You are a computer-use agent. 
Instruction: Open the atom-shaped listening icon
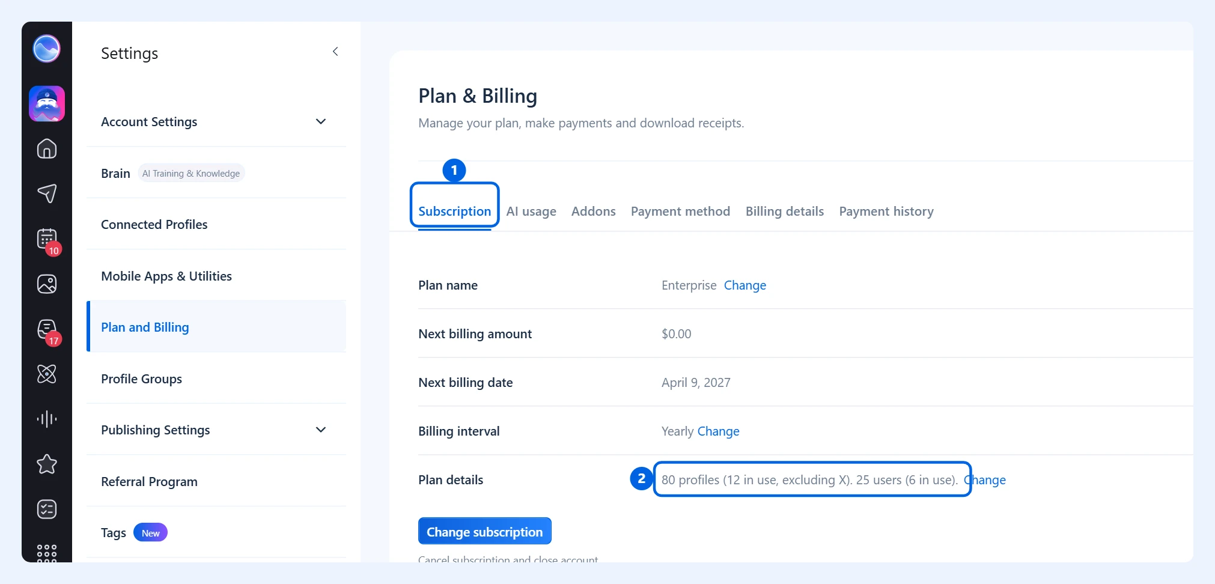(x=47, y=374)
